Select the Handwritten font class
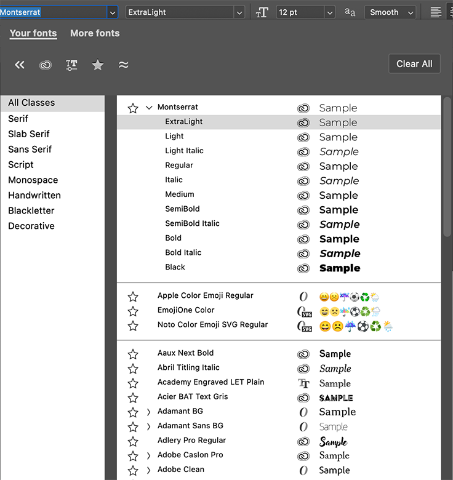This screenshot has width=453, height=480. point(34,195)
